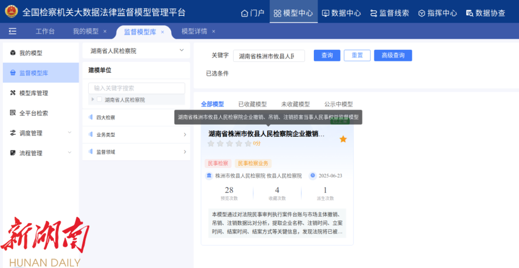Close the 模型详情 tab
Viewport: 519px width, 268px height.
coord(213,32)
